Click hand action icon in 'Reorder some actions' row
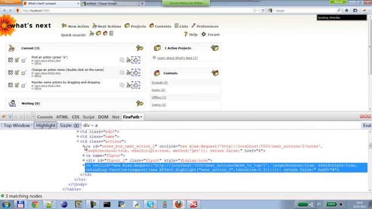This screenshot has height=209, width=372. [x=128, y=85]
